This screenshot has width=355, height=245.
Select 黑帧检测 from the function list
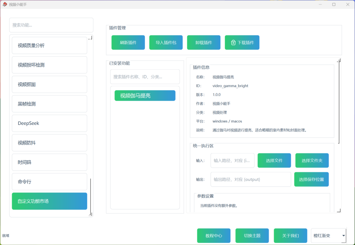pos(50,104)
